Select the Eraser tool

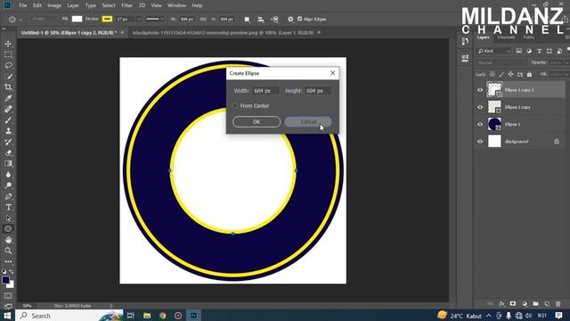(x=8, y=152)
